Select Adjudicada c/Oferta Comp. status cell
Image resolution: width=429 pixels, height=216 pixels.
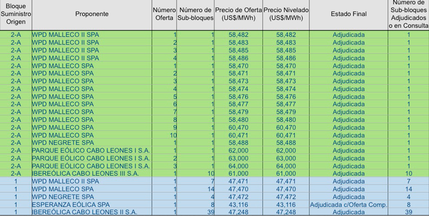coord(348,205)
